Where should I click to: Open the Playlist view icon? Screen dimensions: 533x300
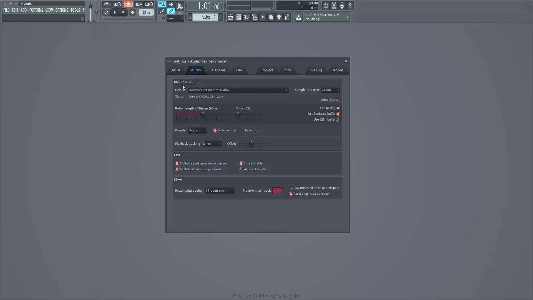(x=230, y=17)
